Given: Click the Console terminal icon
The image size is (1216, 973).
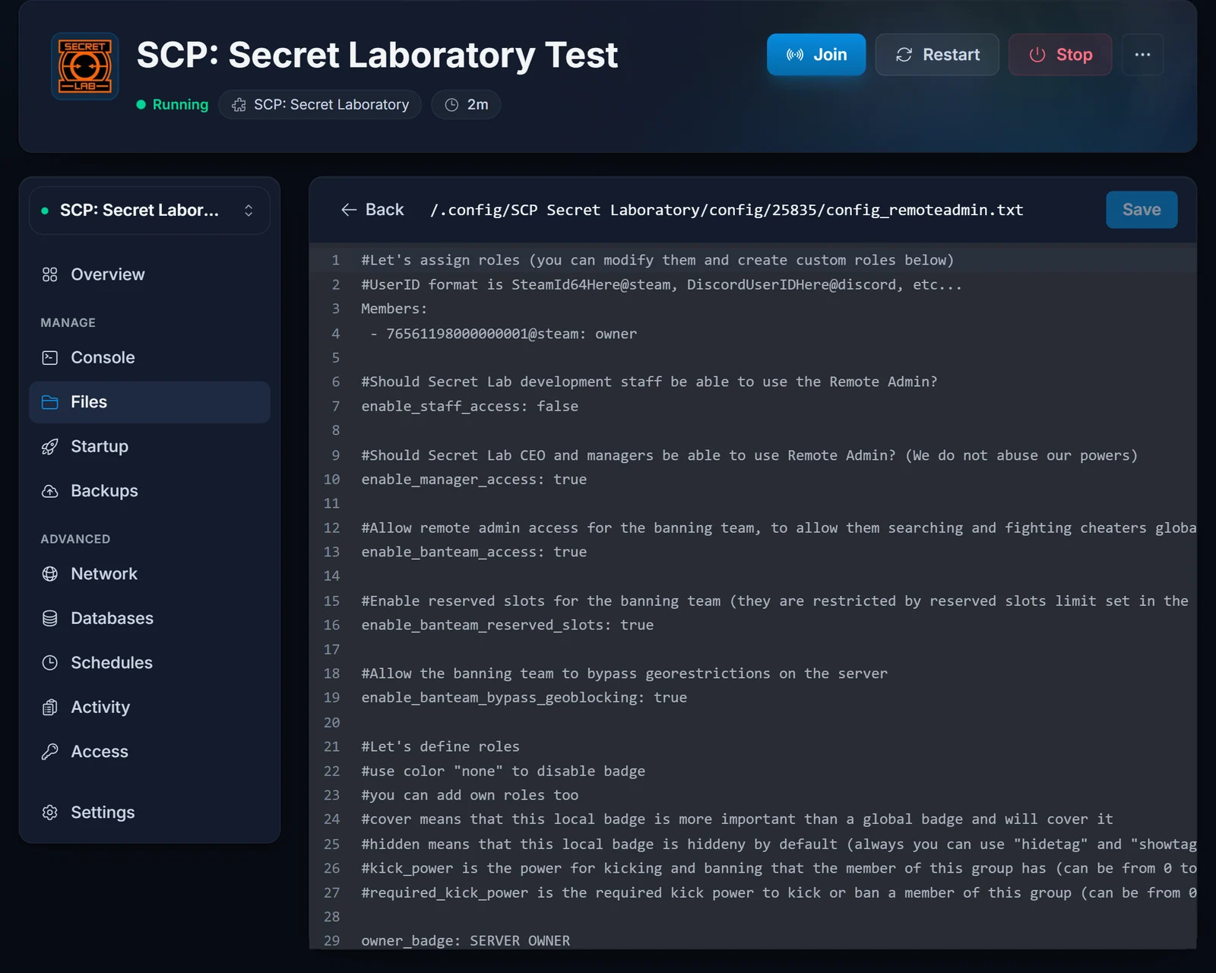Looking at the screenshot, I should [50, 357].
